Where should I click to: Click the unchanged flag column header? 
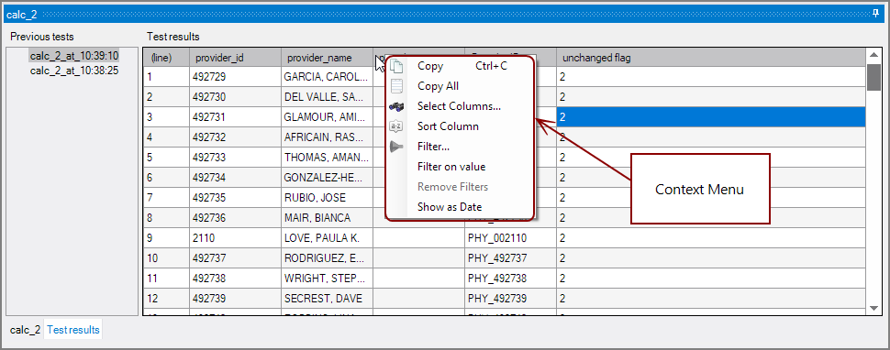tap(711, 58)
